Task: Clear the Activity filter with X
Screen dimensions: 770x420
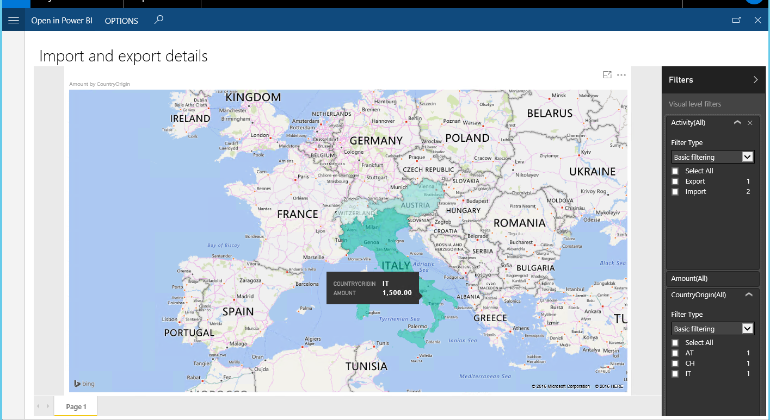Action: coord(750,123)
